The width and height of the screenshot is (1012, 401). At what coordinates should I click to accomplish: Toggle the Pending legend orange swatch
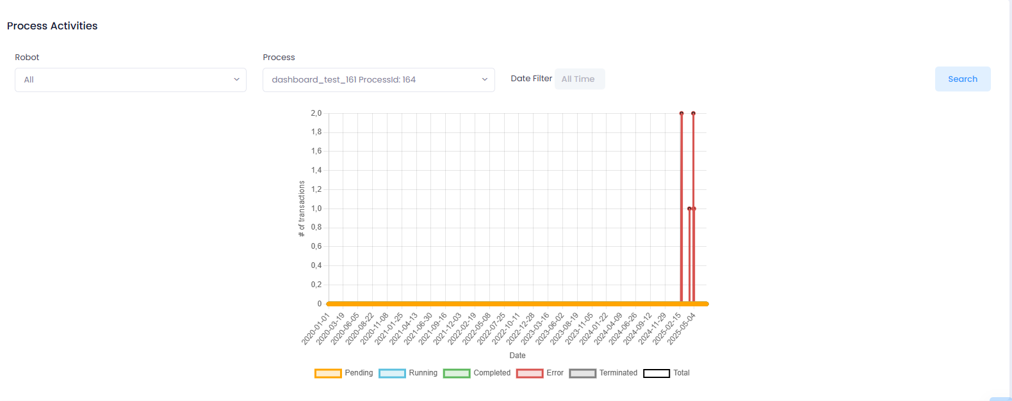point(328,373)
